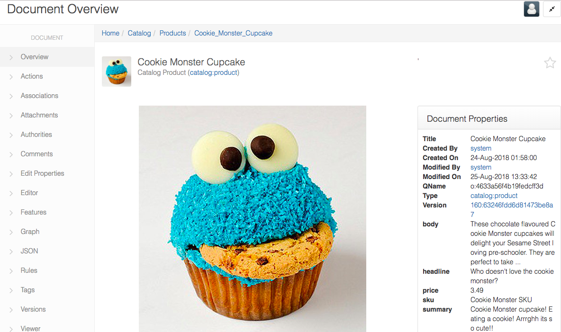Click the collapse fullscreen arrows icon

(x=552, y=9)
